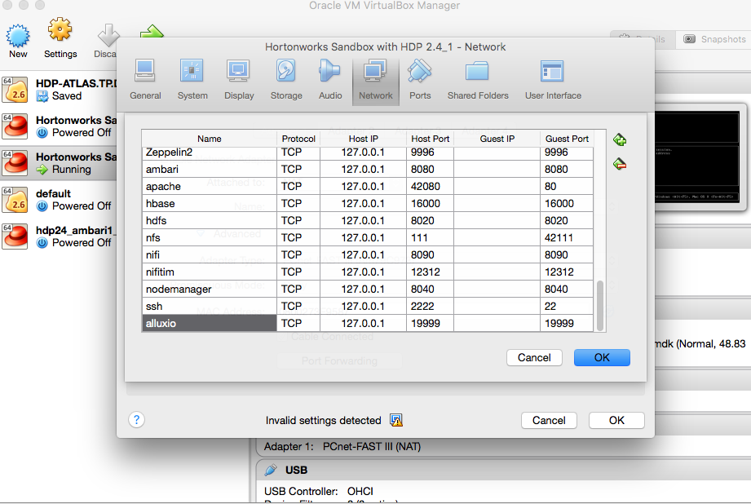The image size is (751, 504).
Task: Click the port rules table scrollbar
Action: (599, 306)
